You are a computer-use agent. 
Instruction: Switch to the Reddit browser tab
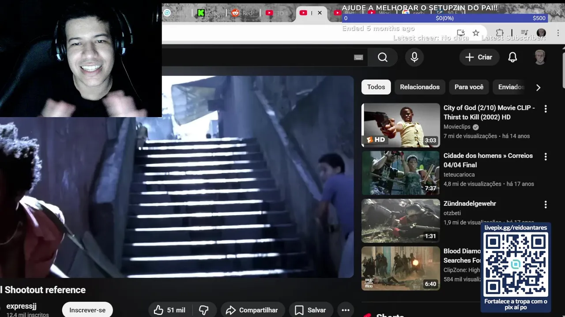tap(243, 13)
